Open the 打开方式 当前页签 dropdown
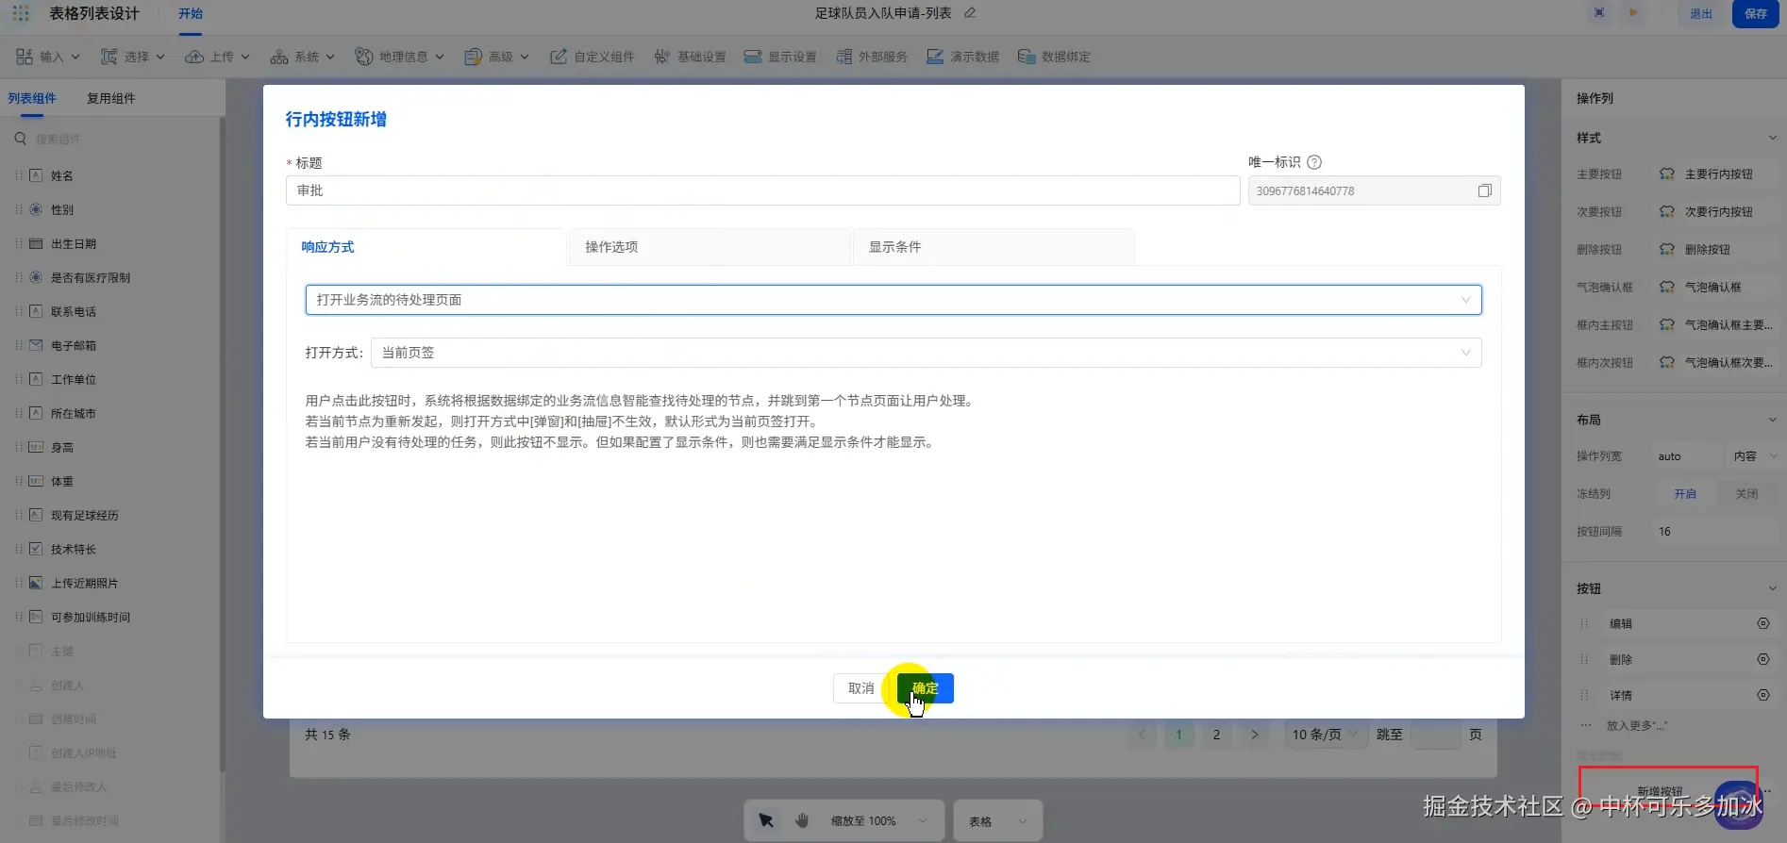 tap(926, 353)
